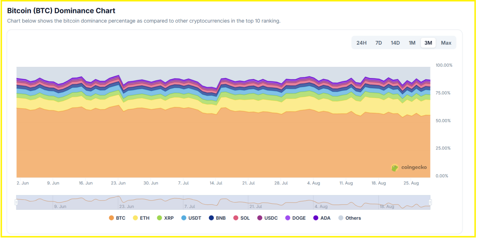The image size is (477, 238).
Task: Click the navigator mini chart area
Action: point(224,202)
